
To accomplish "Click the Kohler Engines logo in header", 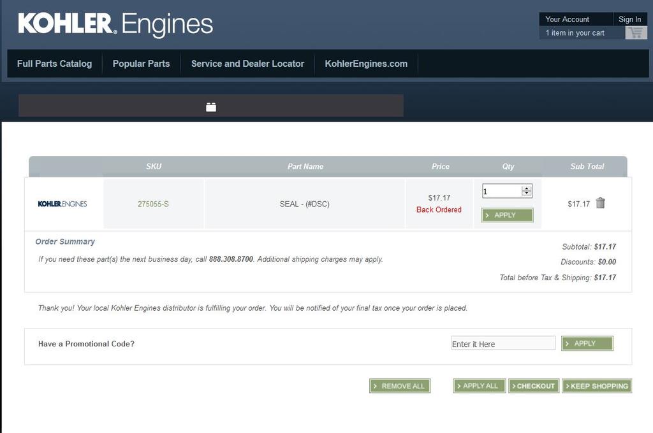I will click(115, 24).
